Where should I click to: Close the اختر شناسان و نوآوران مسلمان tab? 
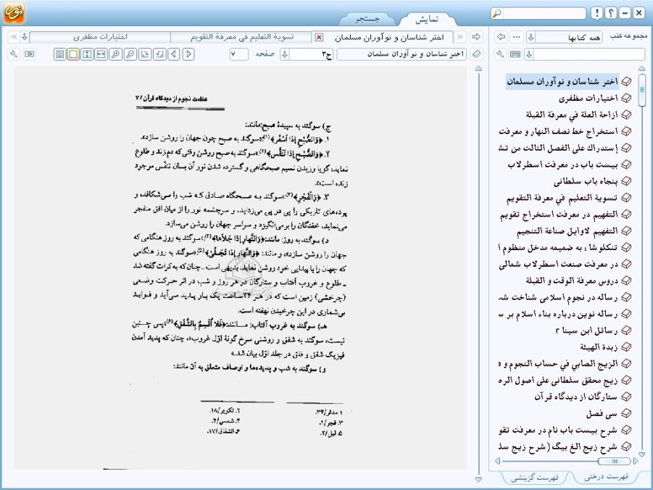pos(319,38)
